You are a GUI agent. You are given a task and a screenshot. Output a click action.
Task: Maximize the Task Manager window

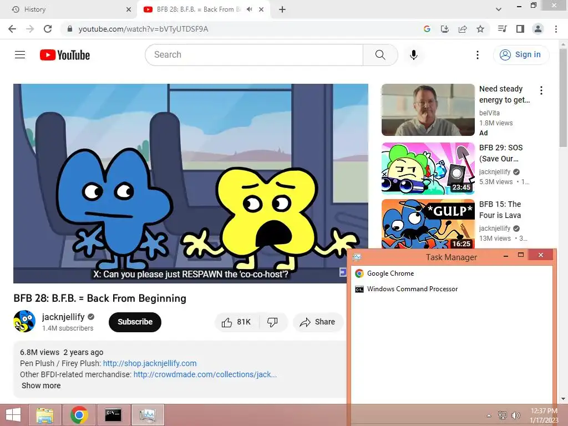point(521,255)
